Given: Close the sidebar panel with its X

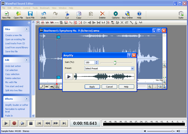Looking at the screenshot, I should [x=29, y=23].
